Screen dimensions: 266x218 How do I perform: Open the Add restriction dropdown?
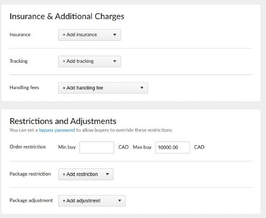coord(85,174)
